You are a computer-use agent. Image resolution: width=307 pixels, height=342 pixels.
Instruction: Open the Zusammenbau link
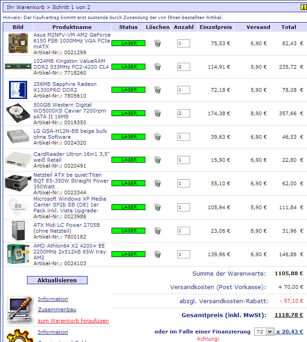[x=57, y=309]
